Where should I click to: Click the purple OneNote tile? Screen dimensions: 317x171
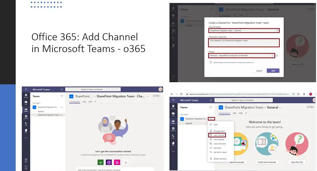(x=109, y=162)
